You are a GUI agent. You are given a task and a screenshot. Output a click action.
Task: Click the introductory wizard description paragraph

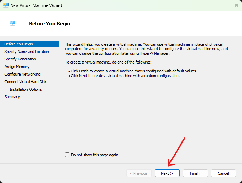tap(146, 49)
